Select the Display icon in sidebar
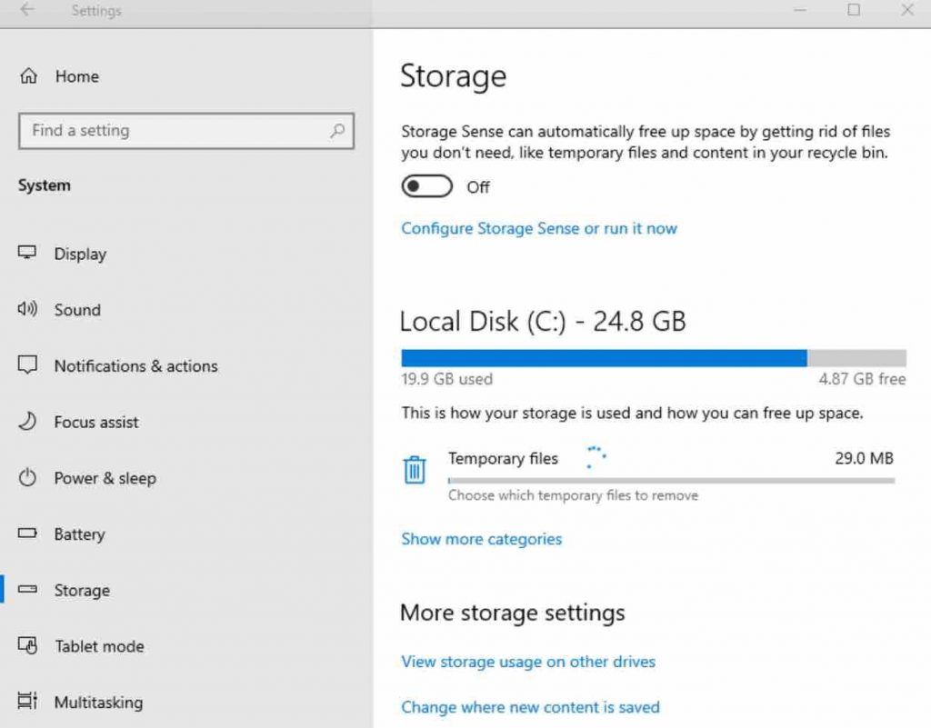 tap(28, 254)
